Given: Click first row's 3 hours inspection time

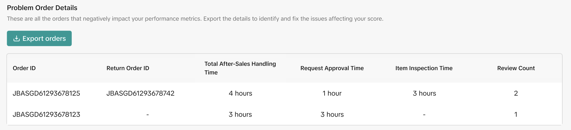Looking at the screenshot, I should point(424,93).
